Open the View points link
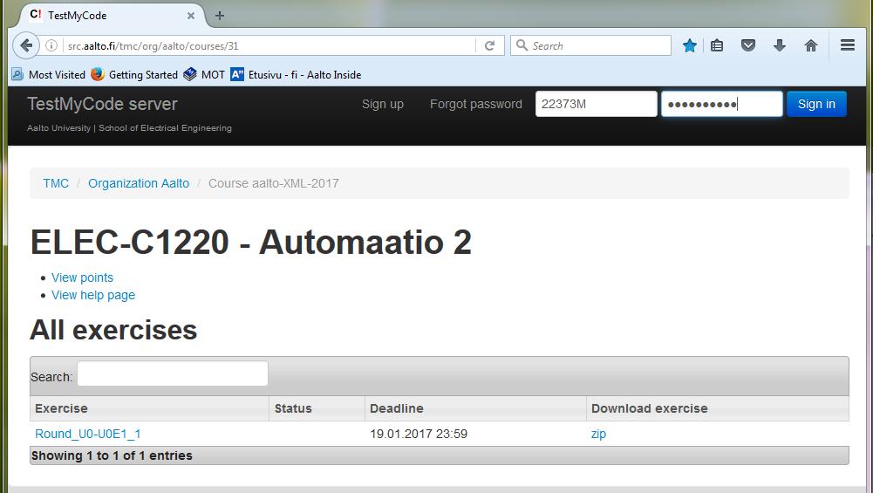 click(x=82, y=277)
